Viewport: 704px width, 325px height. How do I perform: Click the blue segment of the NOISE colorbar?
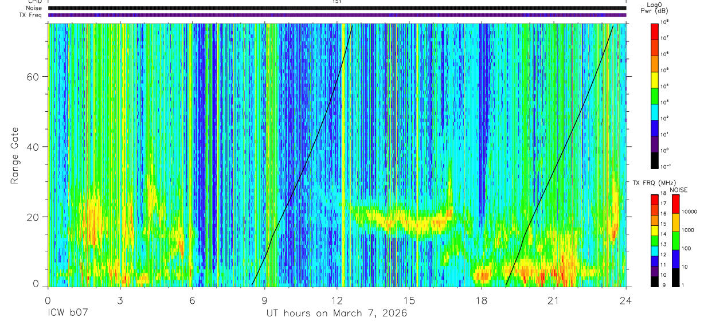pyautogui.click(x=675, y=259)
